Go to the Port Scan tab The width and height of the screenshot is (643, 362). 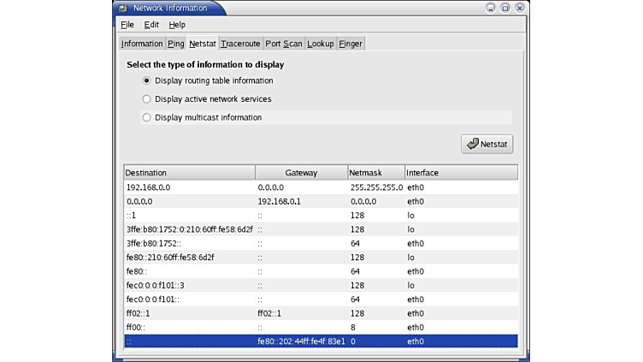point(284,44)
